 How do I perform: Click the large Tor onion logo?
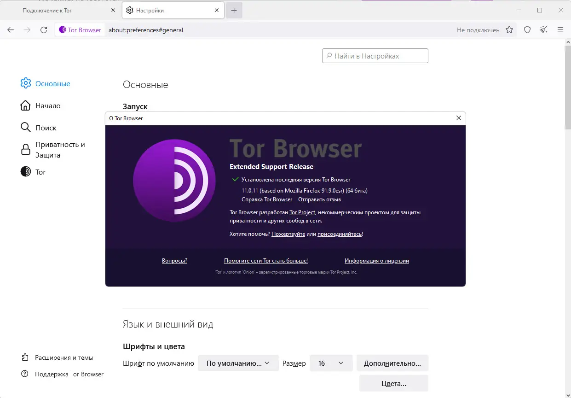(174, 181)
